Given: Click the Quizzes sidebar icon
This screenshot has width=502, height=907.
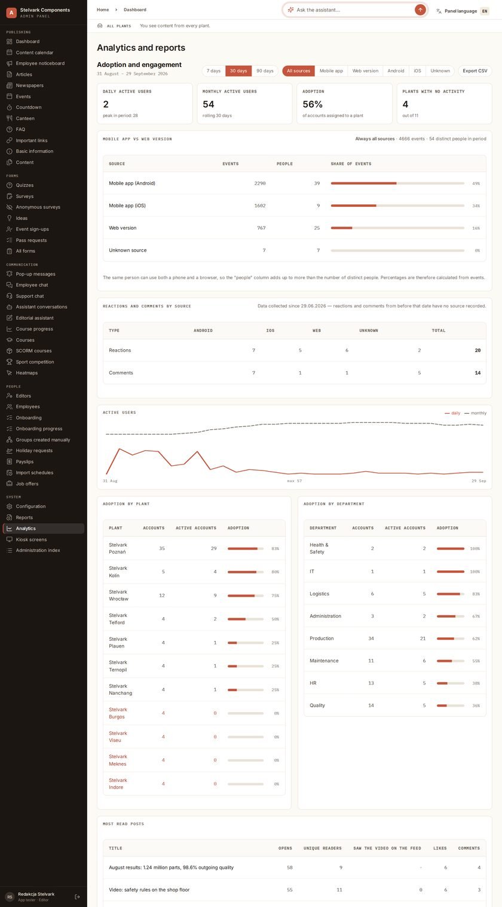Looking at the screenshot, I should tap(9, 185).
